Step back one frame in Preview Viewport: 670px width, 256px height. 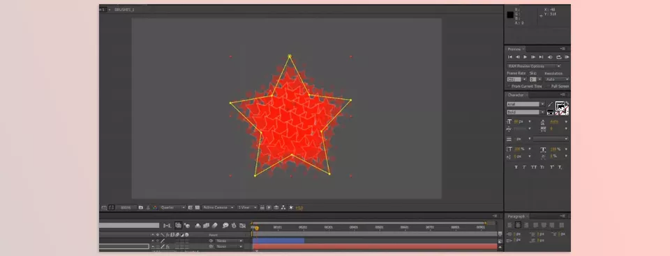(517, 57)
